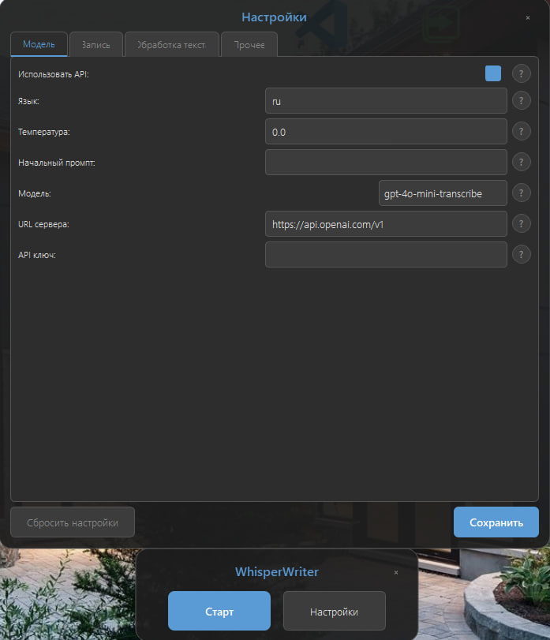Toggle the Использовать API checkbox
Screen dimensions: 550x640
coord(493,73)
